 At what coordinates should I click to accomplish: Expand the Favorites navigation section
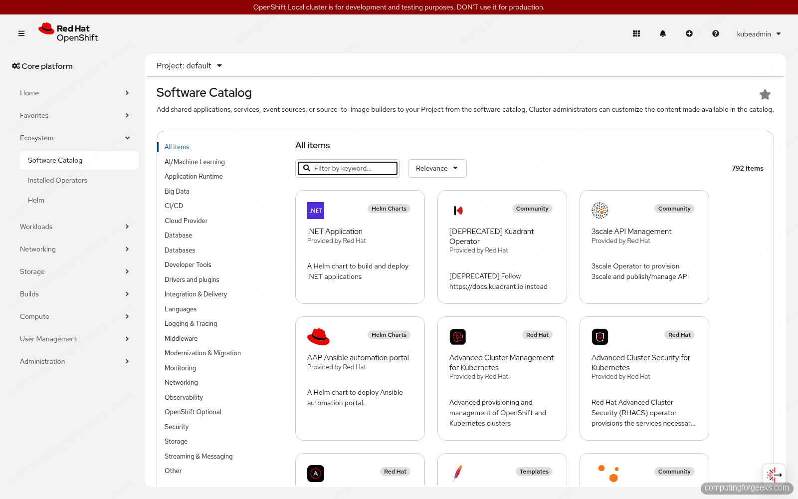coord(75,115)
